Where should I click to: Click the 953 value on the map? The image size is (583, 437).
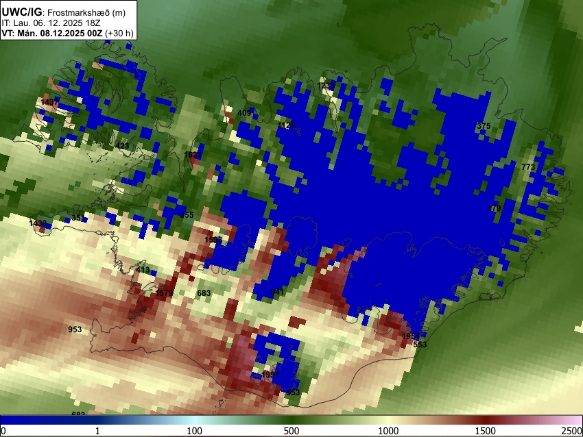tap(75, 329)
